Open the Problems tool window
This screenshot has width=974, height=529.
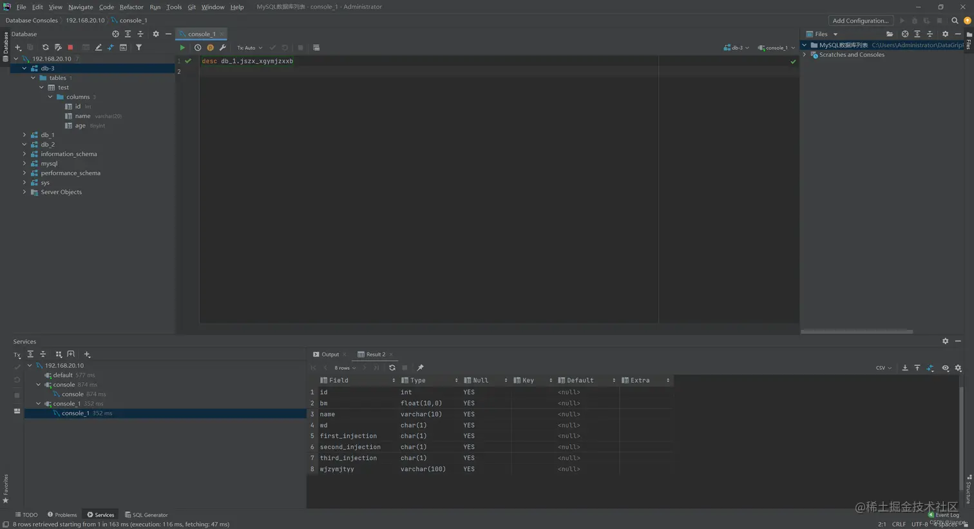pos(62,515)
